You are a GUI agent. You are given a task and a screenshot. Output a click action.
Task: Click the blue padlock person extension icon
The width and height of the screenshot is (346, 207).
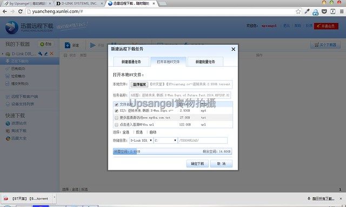[x=316, y=12]
